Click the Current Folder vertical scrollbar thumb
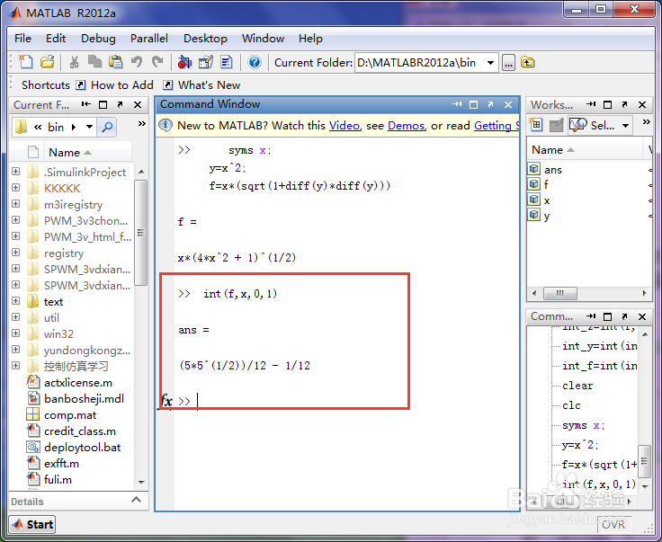 point(140,233)
